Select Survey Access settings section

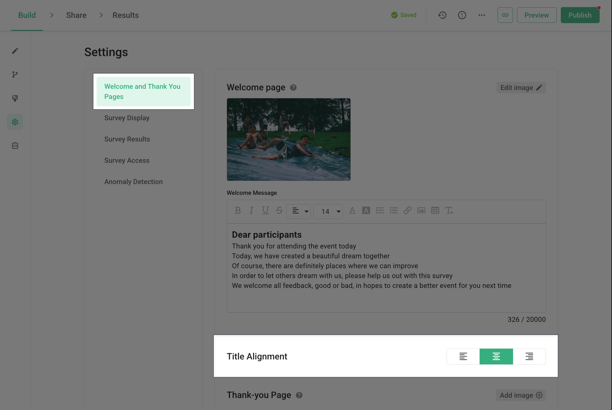(126, 160)
